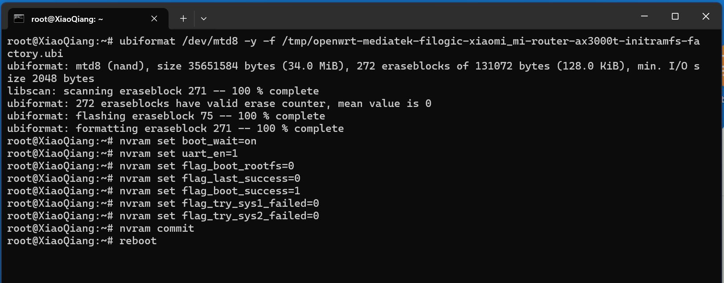Click the reboot command text
Image resolution: width=724 pixels, height=283 pixels.
click(138, 241)
